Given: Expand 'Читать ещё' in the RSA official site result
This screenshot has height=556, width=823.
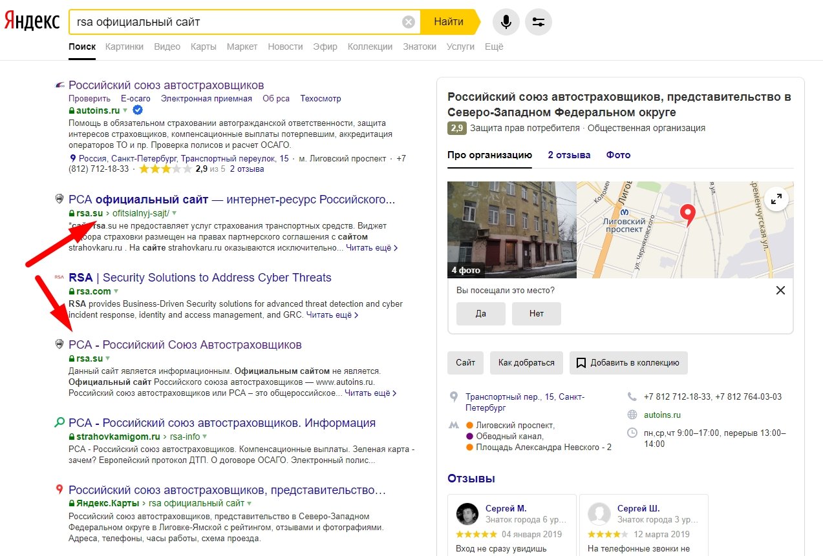Looking at the screenshot, I should tap(372, 248).
